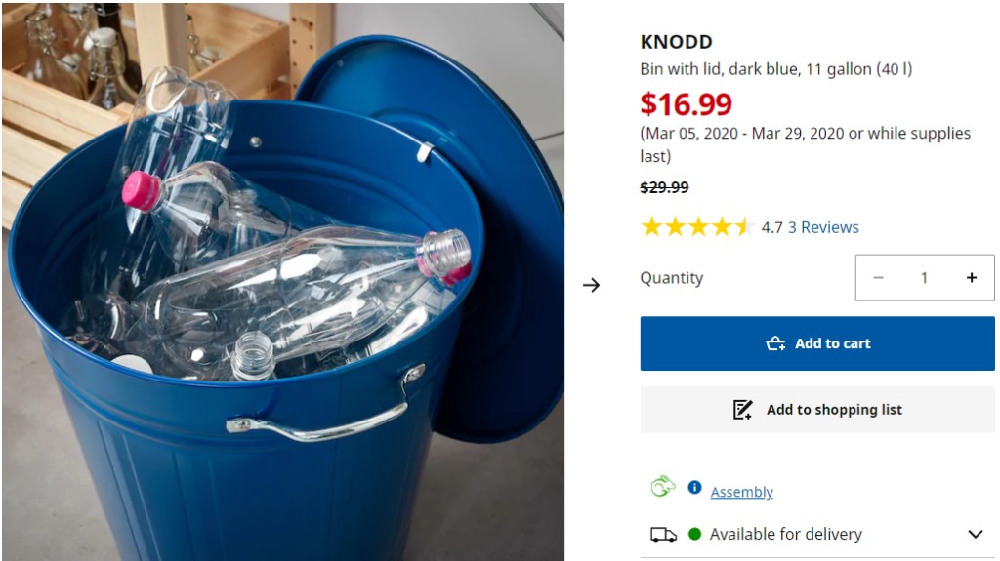Increase quantity with the plus button

[x=971, y=278]
